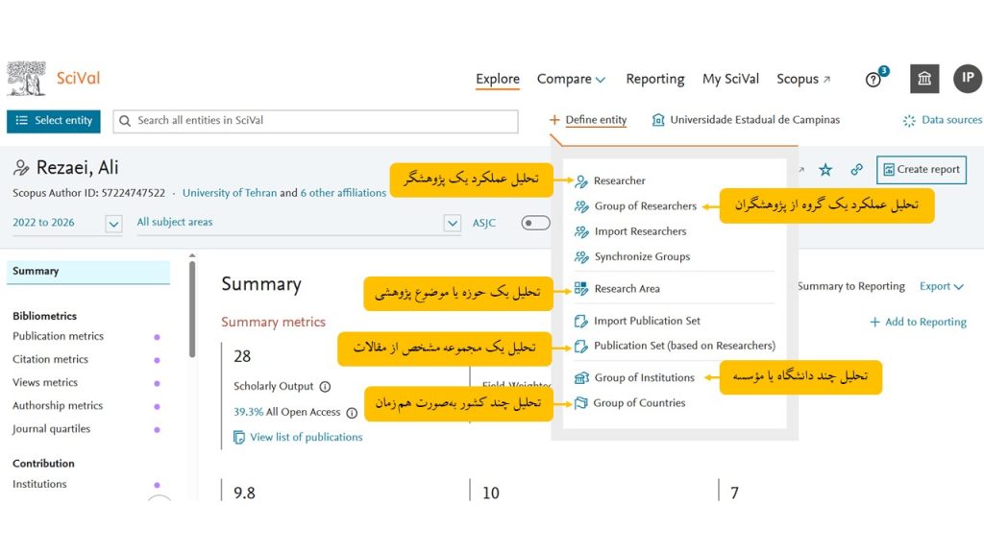Open Journal quartiles in sidebar
This screenshot has width=984, height=553.
(52, 429)
